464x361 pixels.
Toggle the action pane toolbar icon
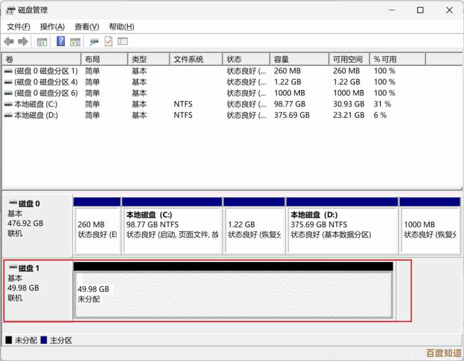[x=75, y=42]
